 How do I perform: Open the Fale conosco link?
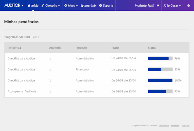coord(164,125)
